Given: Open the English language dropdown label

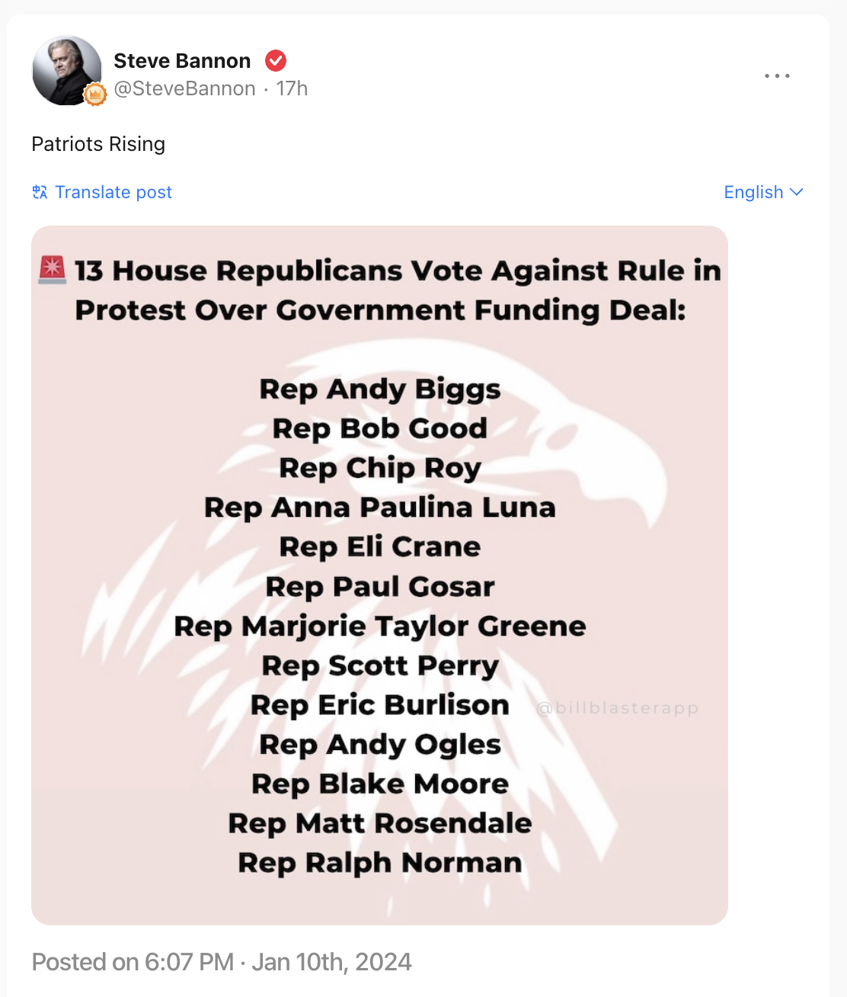Looking at the screenshot, I should pos(753,192).
